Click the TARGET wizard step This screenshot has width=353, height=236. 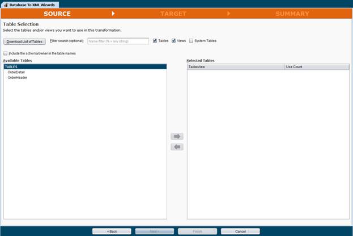pyautogui.click(x=173, y=14)
